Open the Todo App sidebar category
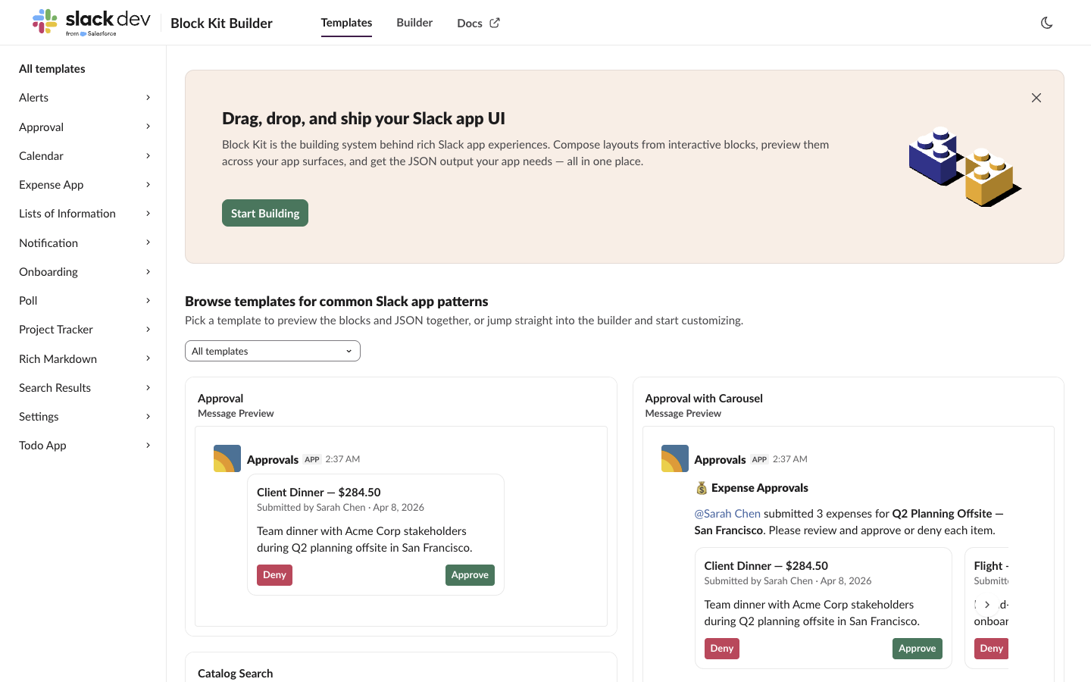1091x682 pixels. click(x=42, y=446)
